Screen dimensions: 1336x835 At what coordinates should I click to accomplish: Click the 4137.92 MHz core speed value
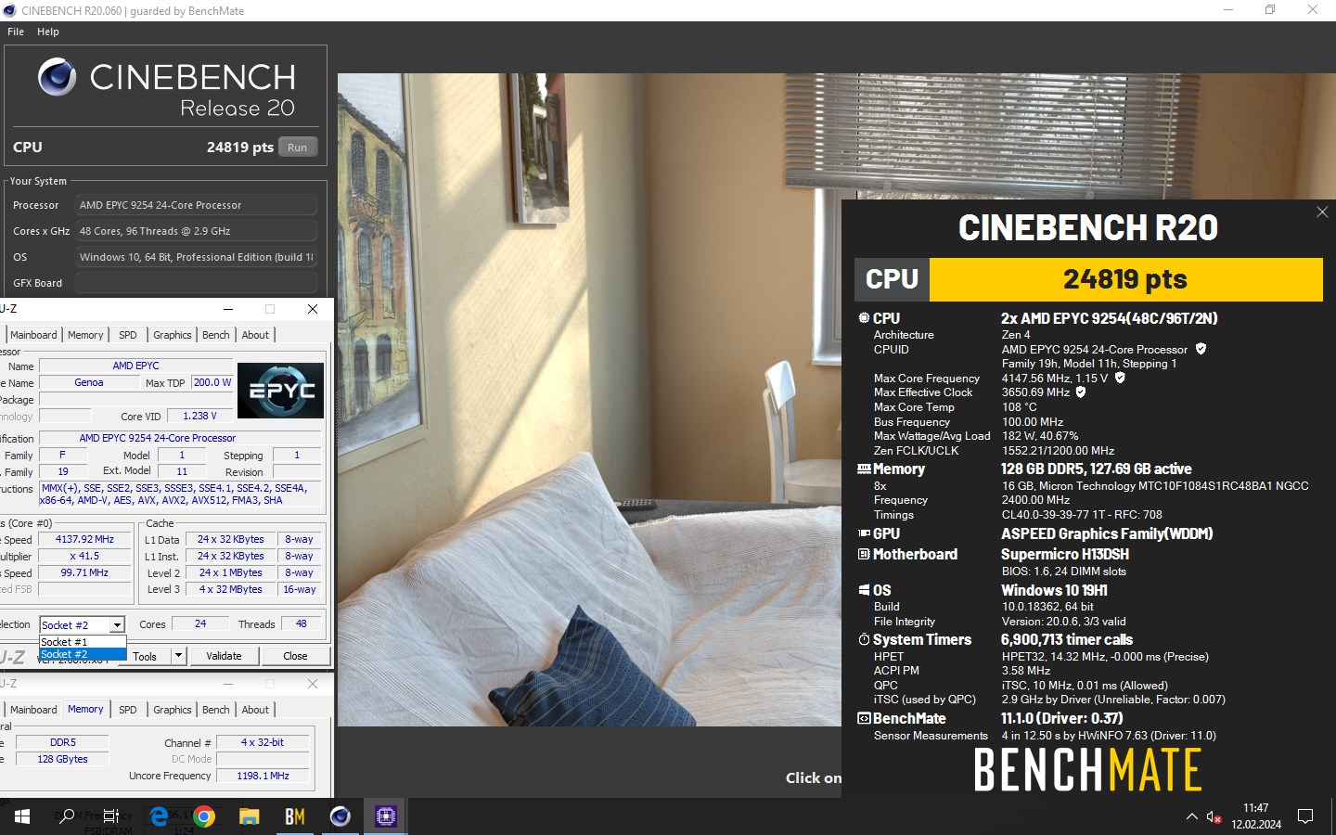click(x=84, y=539)
